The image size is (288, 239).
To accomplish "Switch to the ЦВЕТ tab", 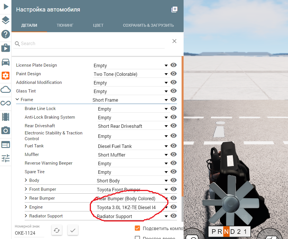I will coord(98,25).
